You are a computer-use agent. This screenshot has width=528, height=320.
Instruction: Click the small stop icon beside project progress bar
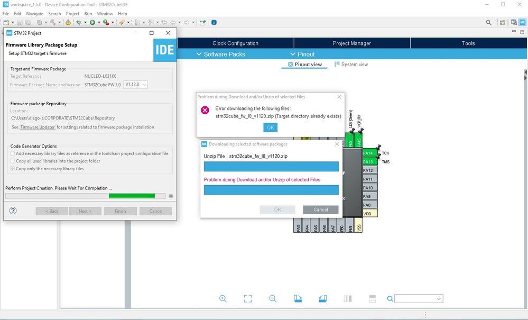(171, 196)
